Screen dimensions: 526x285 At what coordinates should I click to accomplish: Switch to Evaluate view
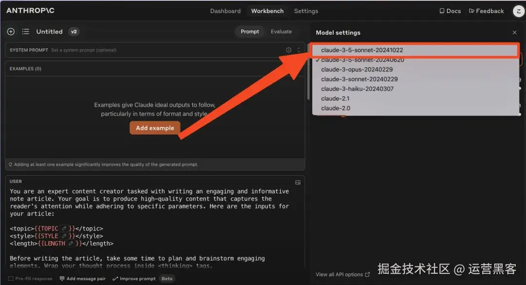tap(281, 32)
